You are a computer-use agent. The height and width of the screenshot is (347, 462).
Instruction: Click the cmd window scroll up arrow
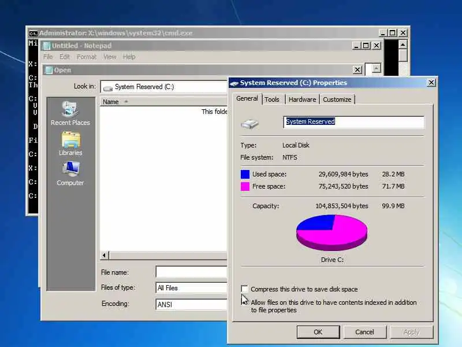click(x=403, y=45)
